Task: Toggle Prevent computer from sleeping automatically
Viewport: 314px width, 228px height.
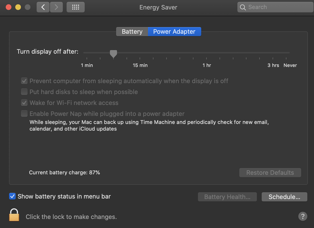Action: click(x=24, y=81)
